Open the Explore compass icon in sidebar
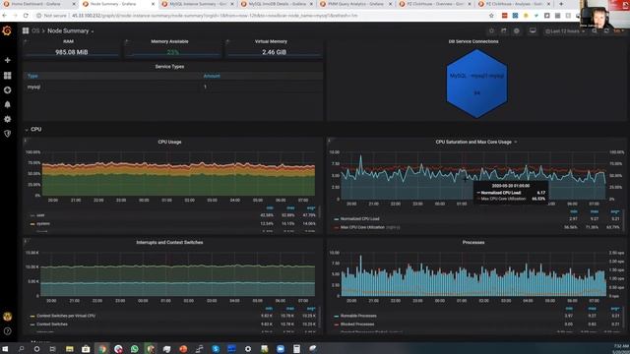Screen dimensions: 630x354 pos(7,89)
